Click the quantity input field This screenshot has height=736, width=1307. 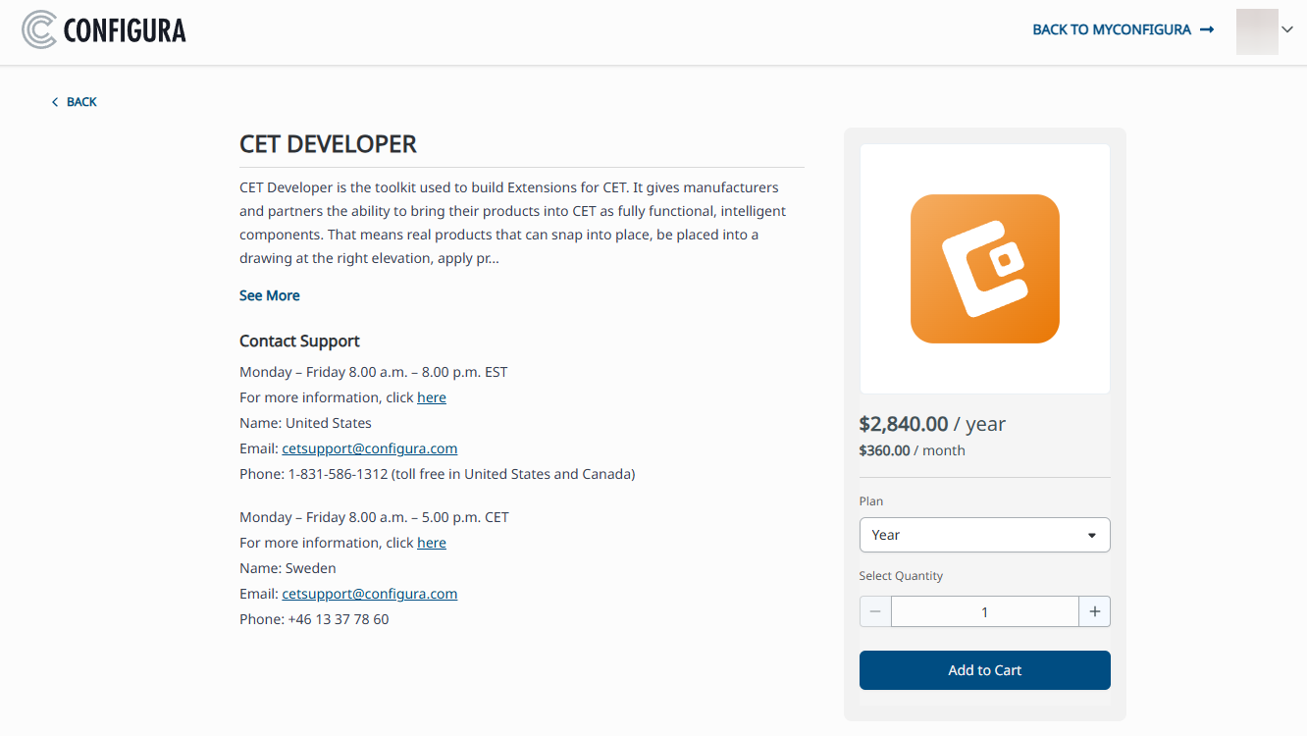[x=985, y=611]
